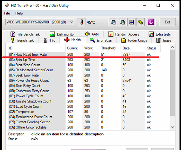The image size is (181, 150).
Task: Click the Data column header
Action: point(133,48)
